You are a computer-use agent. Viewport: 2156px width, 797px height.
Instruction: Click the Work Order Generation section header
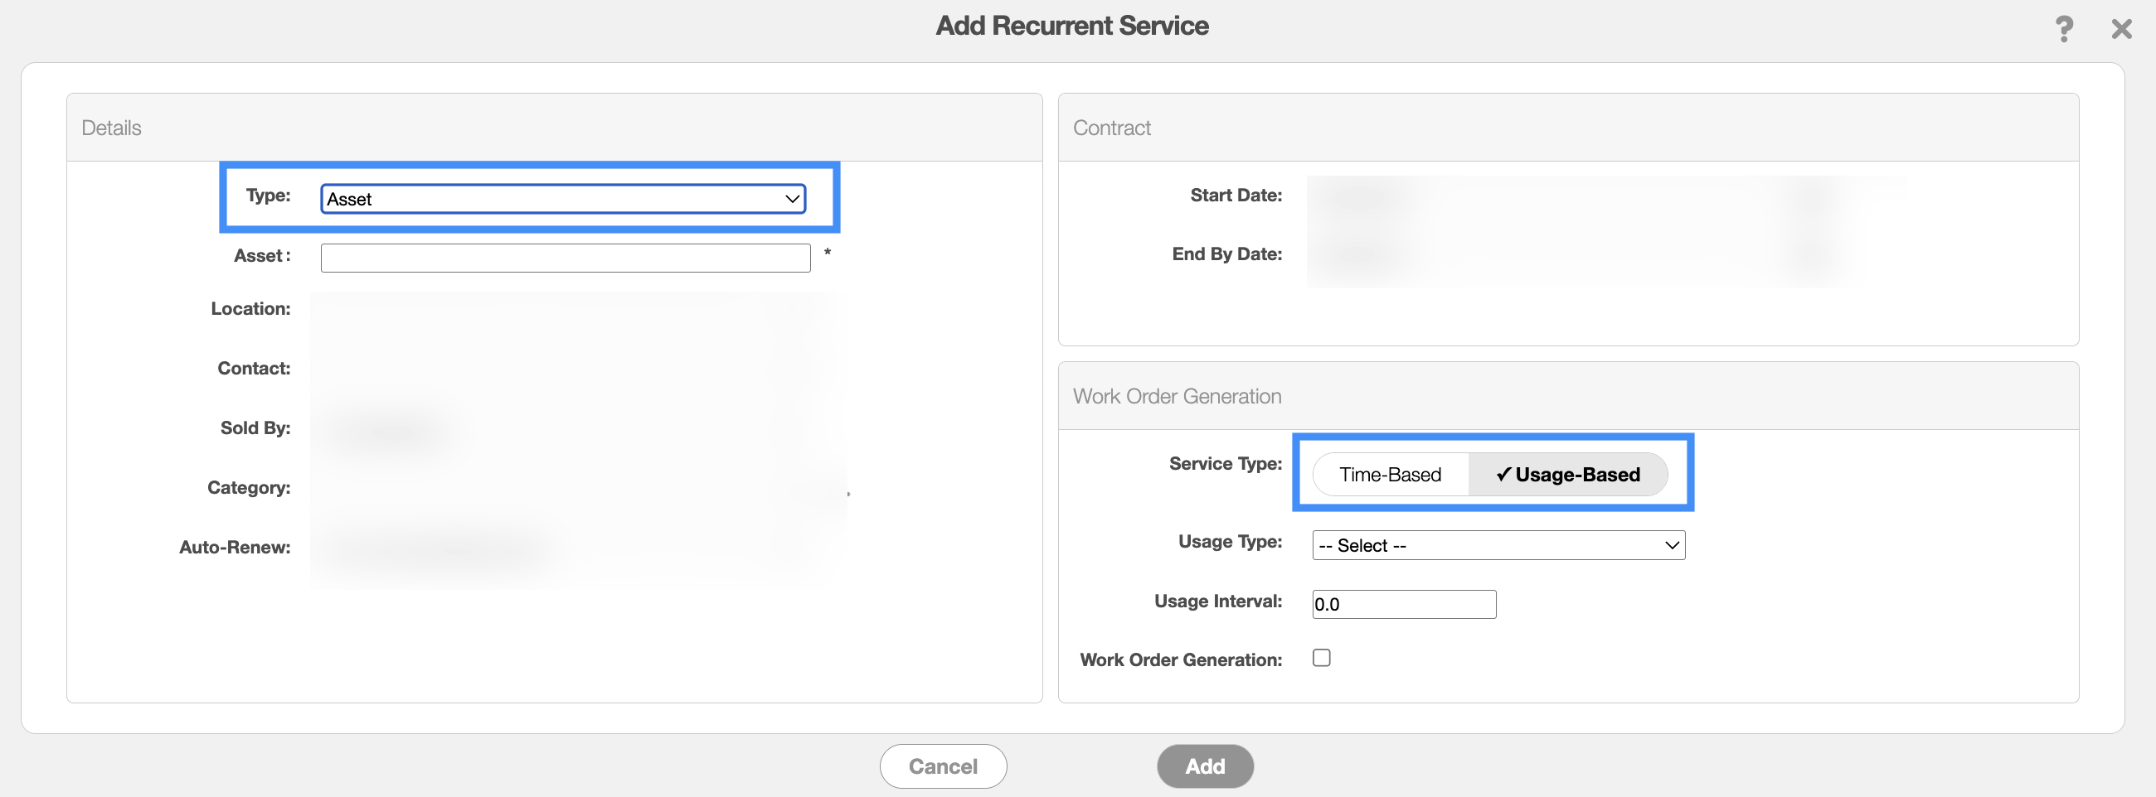(1177, 396)
